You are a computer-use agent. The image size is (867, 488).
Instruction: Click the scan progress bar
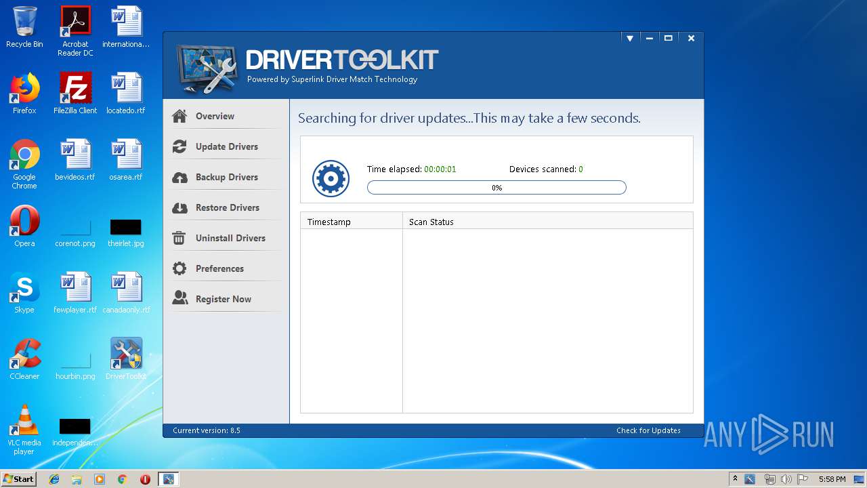pos(496,188)
